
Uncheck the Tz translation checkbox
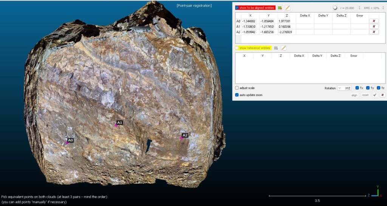pyautogui.click(x=378, y=88)
